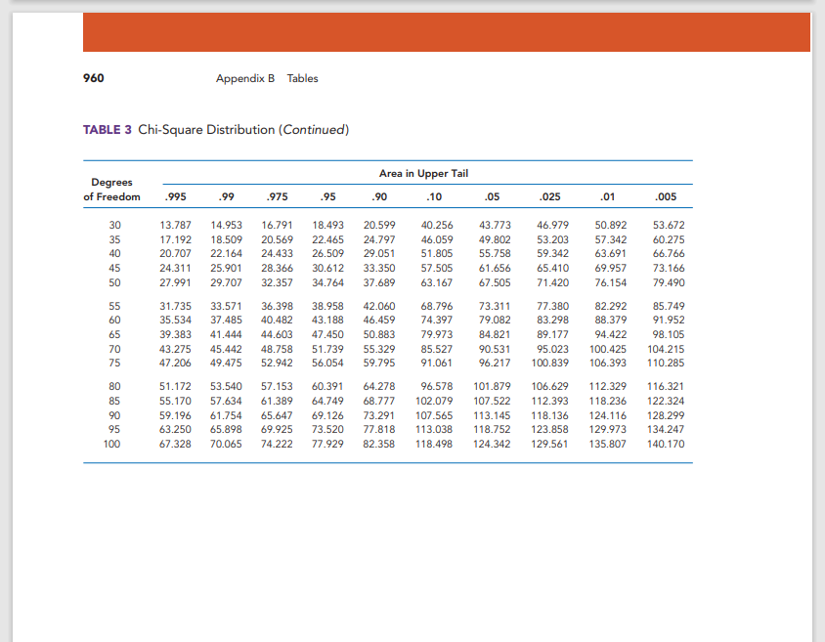The height and width of the screenshot is (642, 825).
Task: Click the row label 100 for degrees of freedom
Action: click(111, 445)
